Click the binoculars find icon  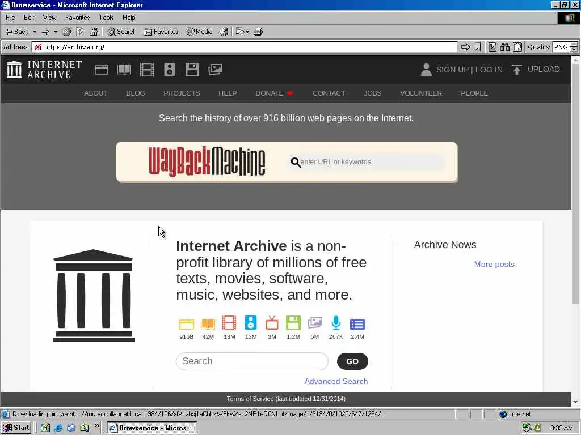[x=505, y=47]
